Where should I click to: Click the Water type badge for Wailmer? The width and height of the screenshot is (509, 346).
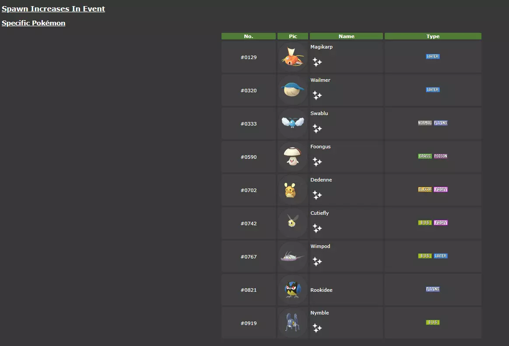(x=433, y=90)
